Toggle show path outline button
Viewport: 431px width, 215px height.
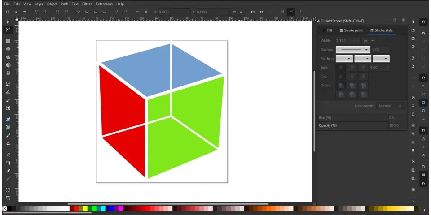299,12
